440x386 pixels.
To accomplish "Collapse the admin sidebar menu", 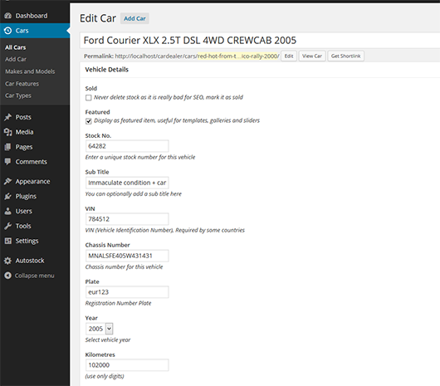I will point(29,276).
